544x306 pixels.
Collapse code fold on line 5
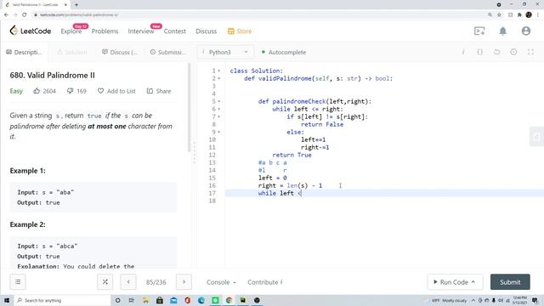tap(219, 101)
